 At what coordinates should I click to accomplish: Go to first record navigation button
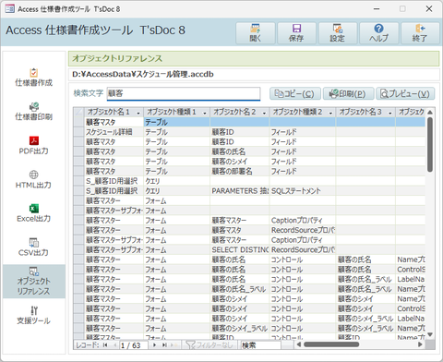coord(105,345)
